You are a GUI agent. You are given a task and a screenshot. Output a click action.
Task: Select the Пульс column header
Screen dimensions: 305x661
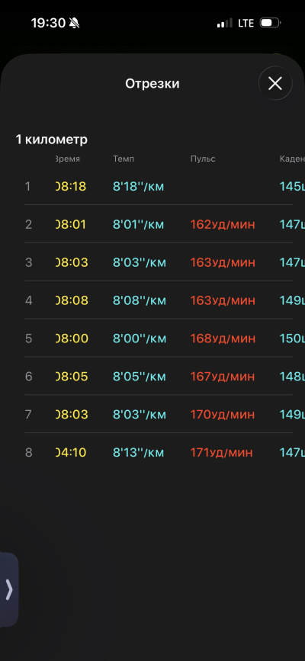coord(203,159)
